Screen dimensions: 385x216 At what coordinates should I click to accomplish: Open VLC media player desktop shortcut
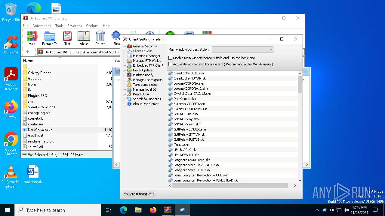coord(11,177)
